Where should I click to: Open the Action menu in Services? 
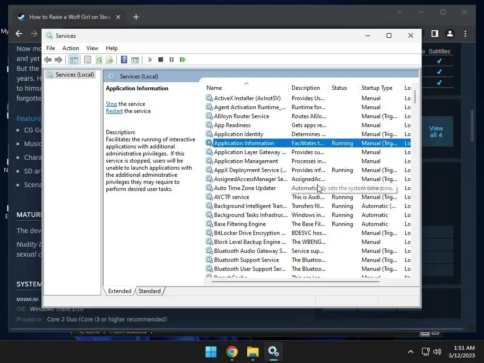pos(70,48)
